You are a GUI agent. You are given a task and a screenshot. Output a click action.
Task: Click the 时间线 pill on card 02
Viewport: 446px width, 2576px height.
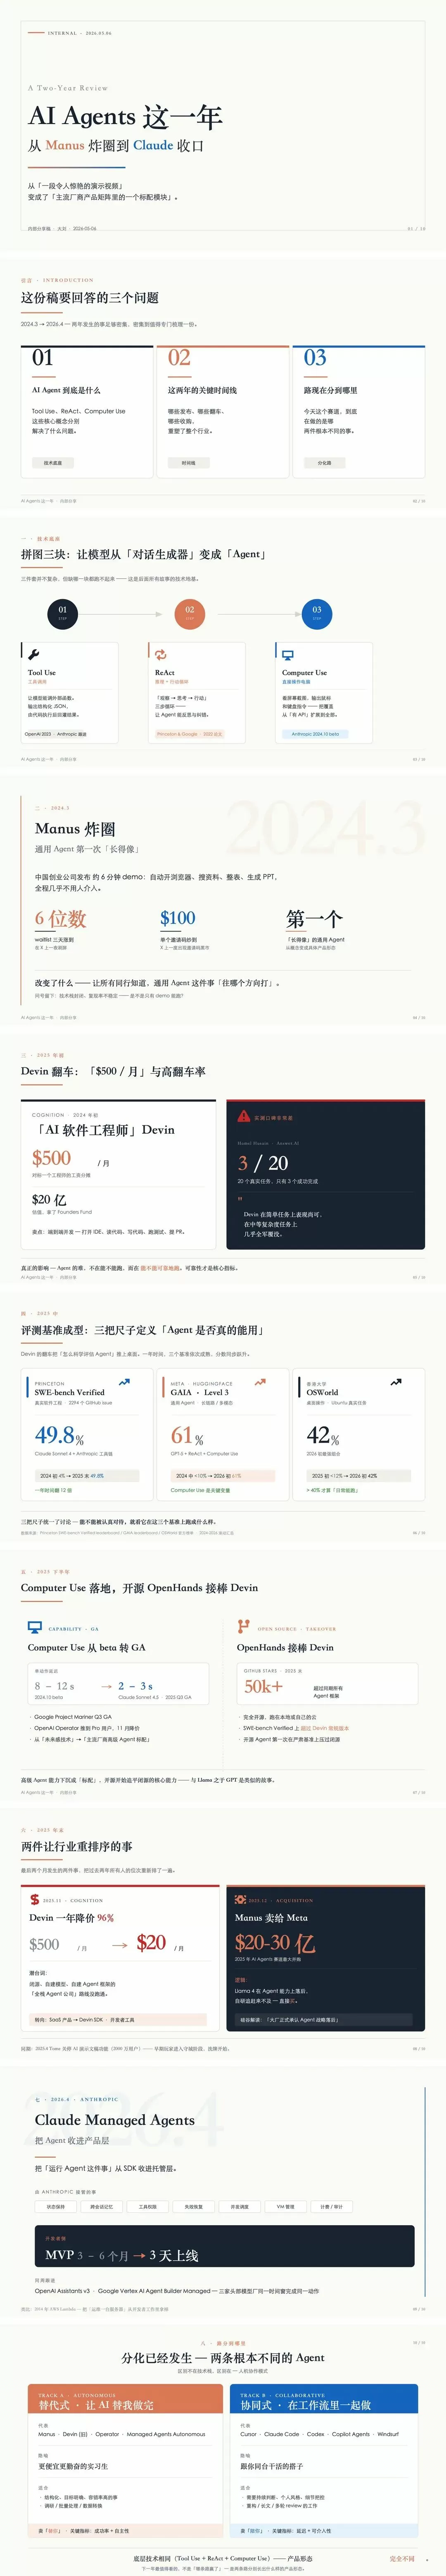[189, 463]
